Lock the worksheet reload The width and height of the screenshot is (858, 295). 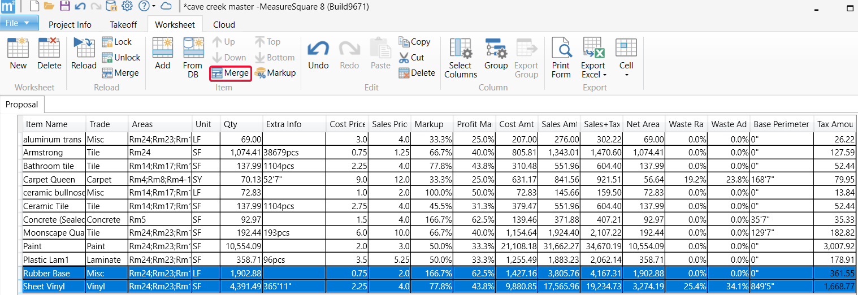[x=116, y=42]
